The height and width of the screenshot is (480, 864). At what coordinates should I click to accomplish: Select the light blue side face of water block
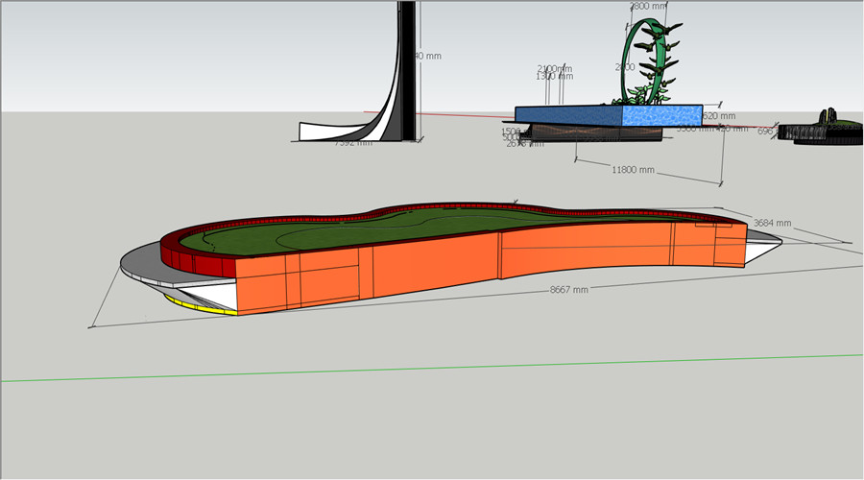(662, 115)
